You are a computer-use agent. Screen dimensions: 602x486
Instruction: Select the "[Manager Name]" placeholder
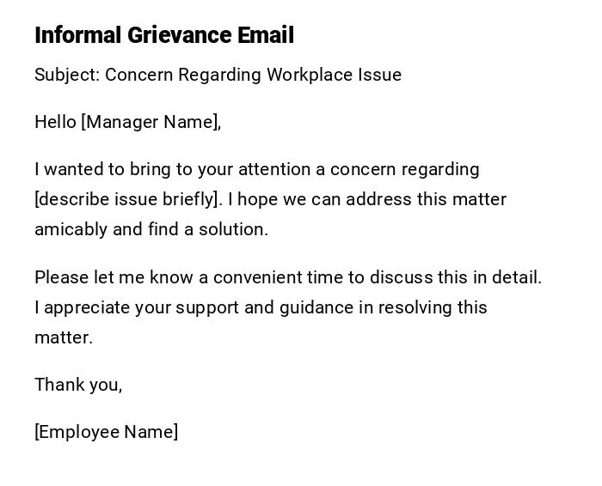[150, 122]
